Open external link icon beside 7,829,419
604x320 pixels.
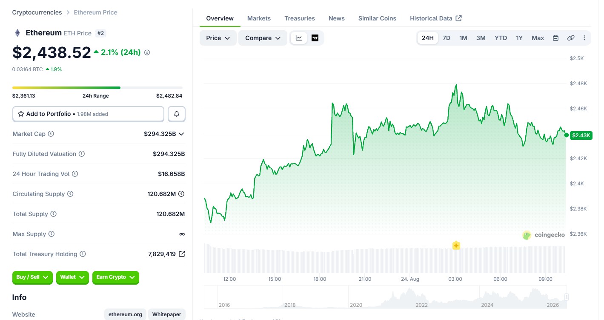pyautogui.click(x=182, y=254)
